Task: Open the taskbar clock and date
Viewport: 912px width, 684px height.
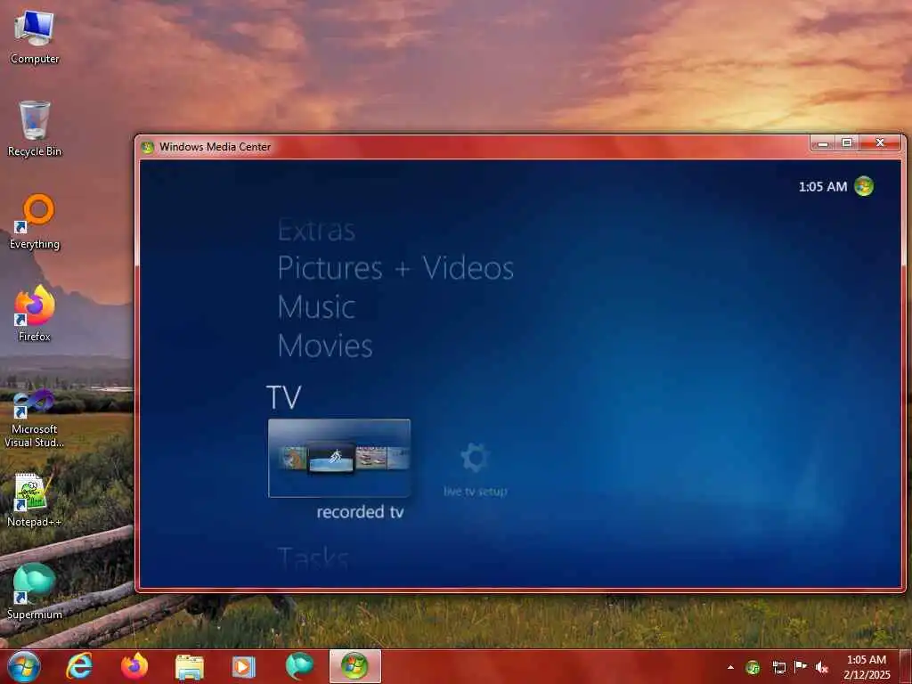Action: [x=867, y=667]
